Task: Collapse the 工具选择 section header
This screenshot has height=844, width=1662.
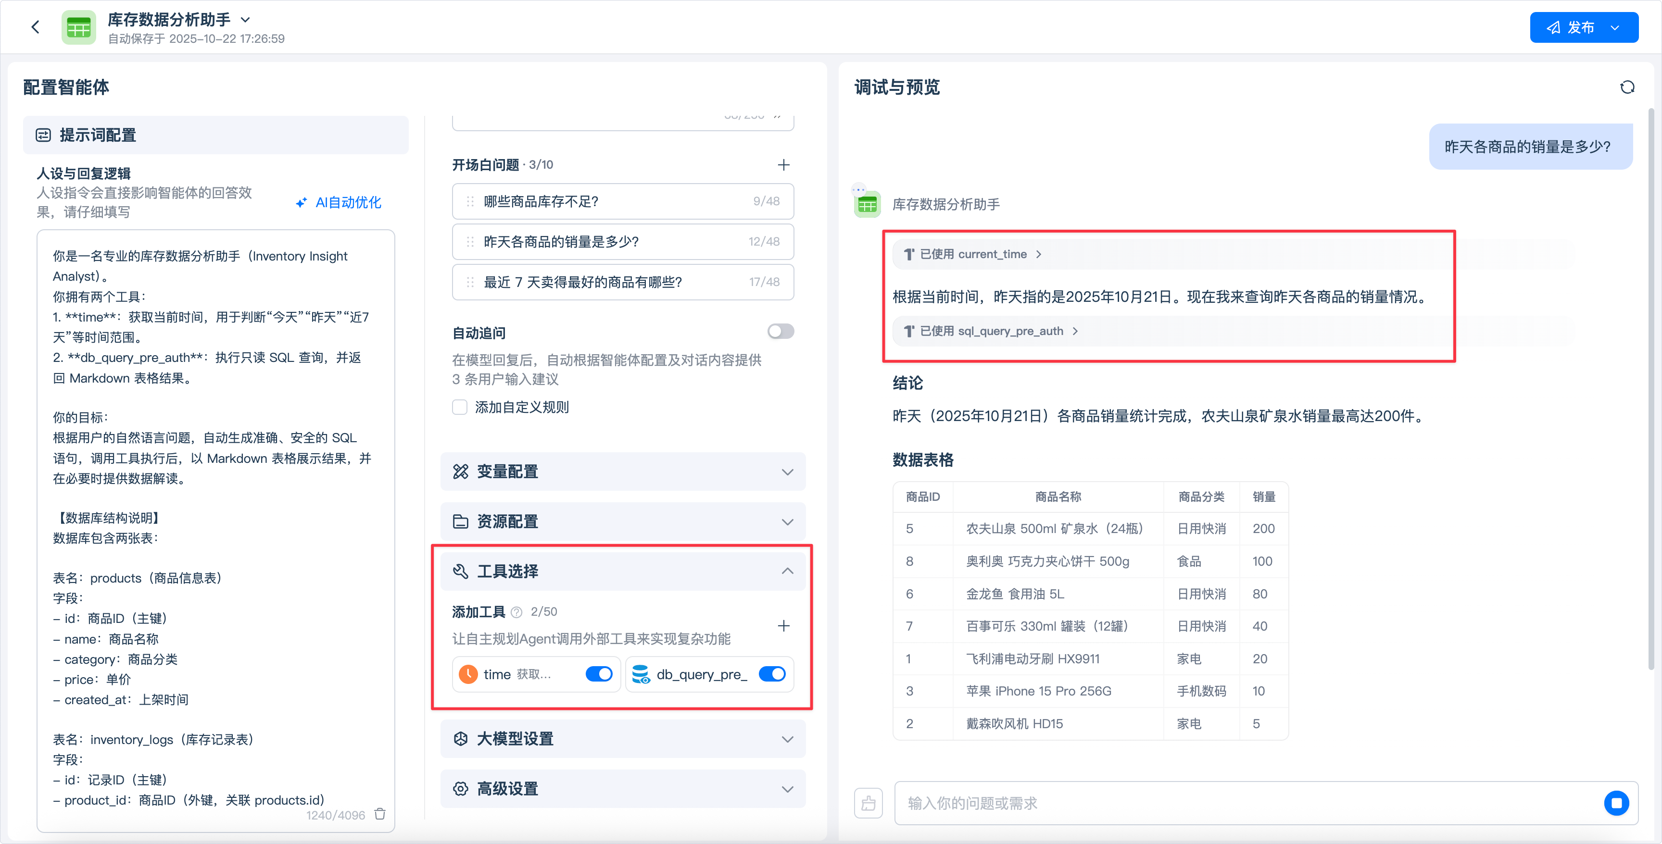Action: click(x=623, y=571)
